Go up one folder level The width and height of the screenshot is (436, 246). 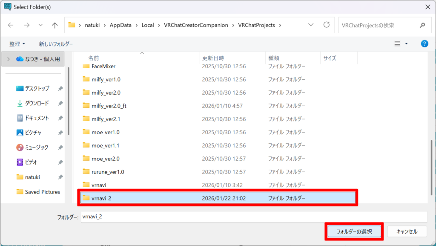coord(54,25)
